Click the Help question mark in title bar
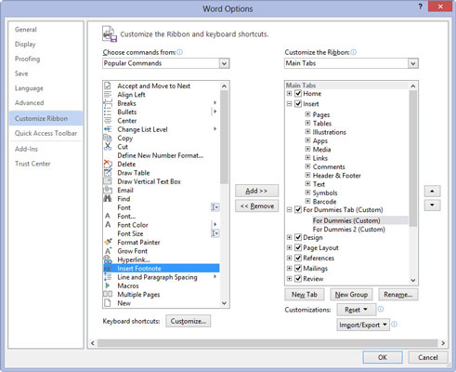This screenshot has height=372, width=456. [x=420, y=7]
